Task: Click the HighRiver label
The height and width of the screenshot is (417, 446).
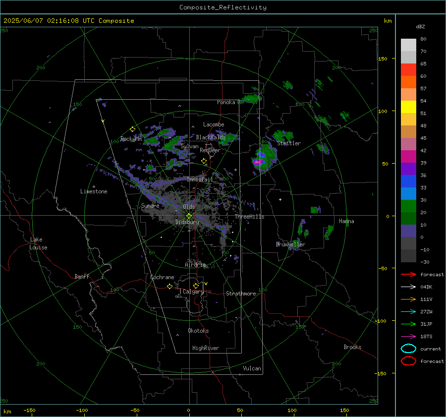Action: tap(206, 348)
